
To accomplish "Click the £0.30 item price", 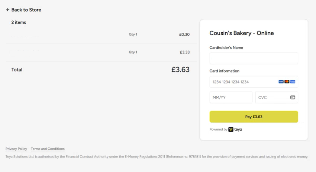I will pos(184,35).
